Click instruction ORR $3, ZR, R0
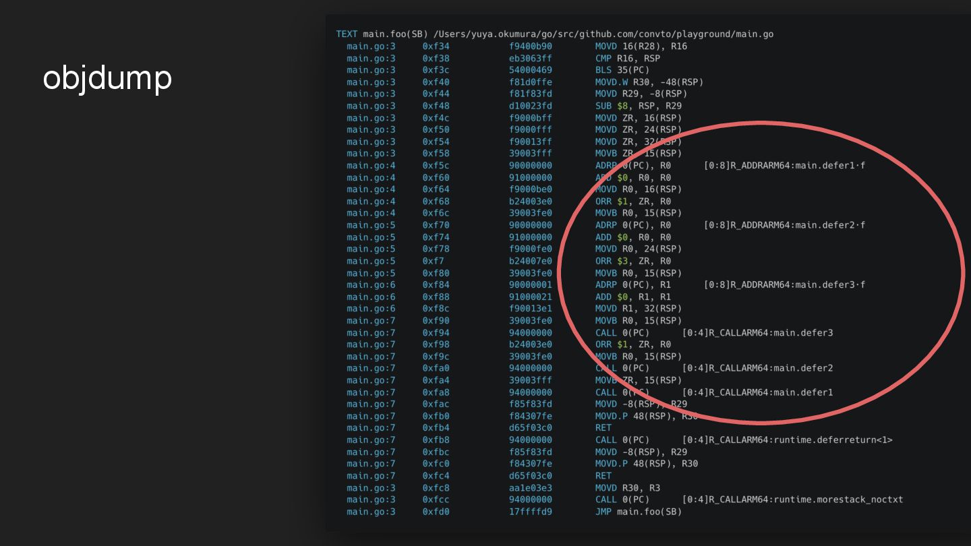 point(633,261)
